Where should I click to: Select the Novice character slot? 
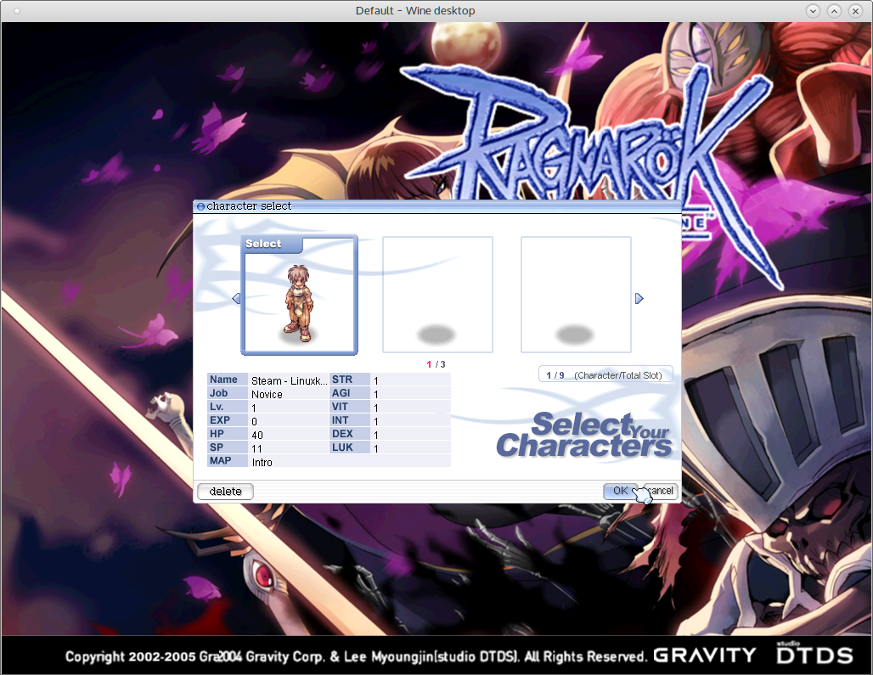tap(299, 295)
